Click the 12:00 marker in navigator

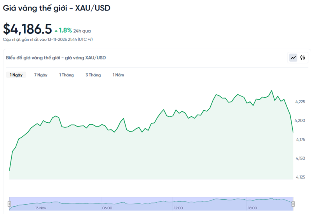178,208
